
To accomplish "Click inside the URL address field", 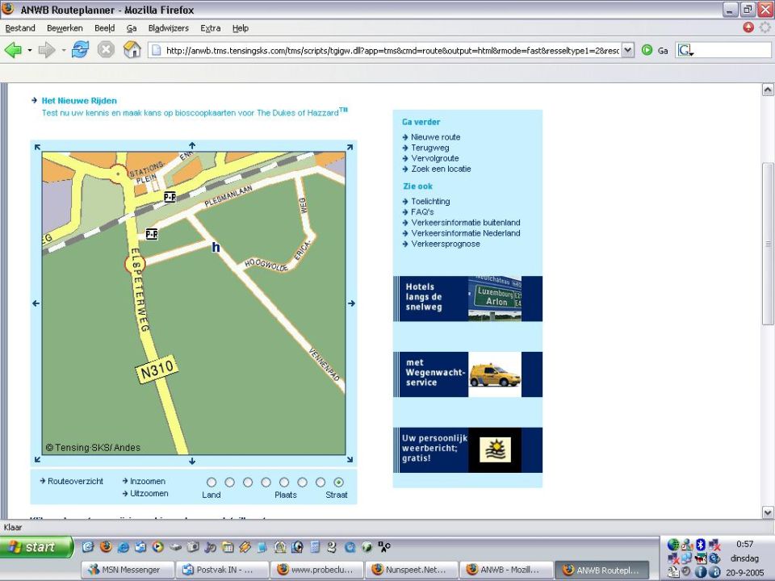I will [392, 50].
